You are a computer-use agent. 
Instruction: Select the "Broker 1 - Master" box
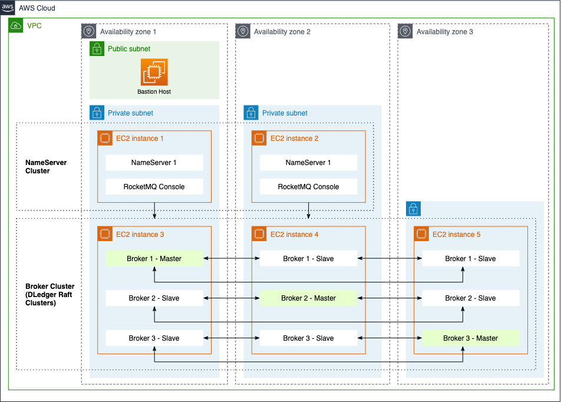coord(154,258)
